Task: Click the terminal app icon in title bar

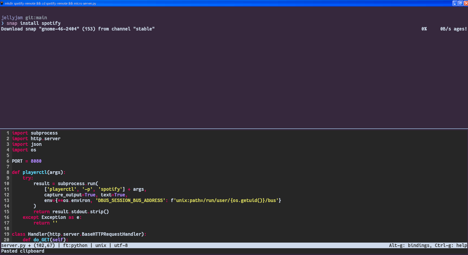Action: coord(2,3)
